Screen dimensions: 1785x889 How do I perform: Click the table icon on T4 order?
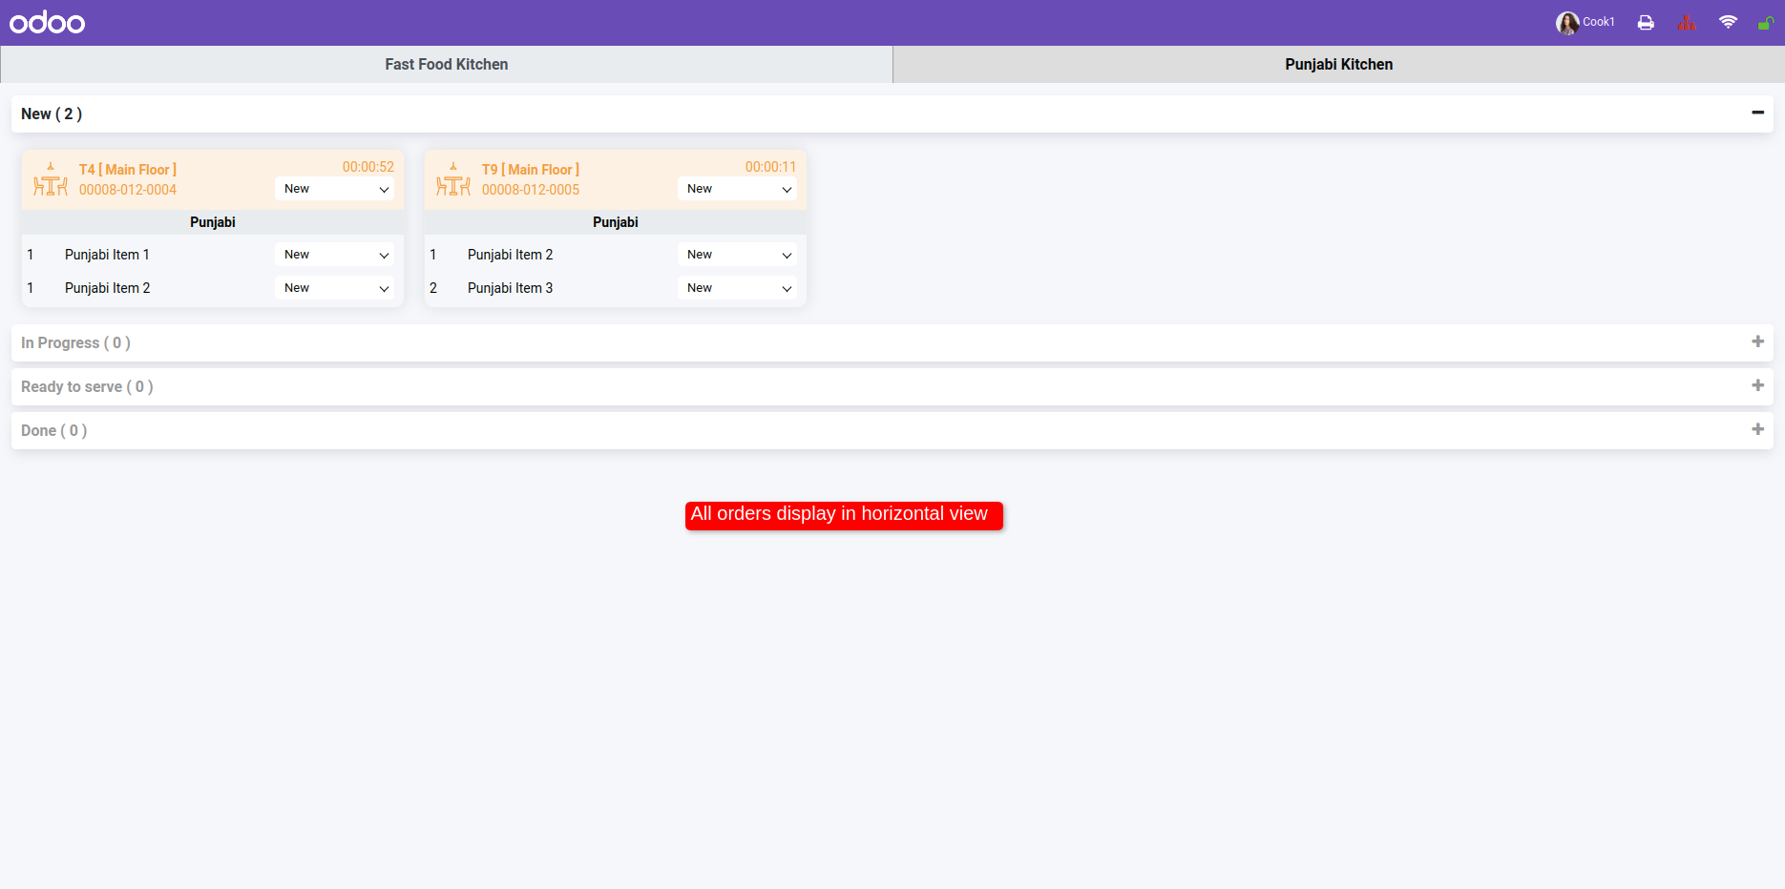[51, 179]
